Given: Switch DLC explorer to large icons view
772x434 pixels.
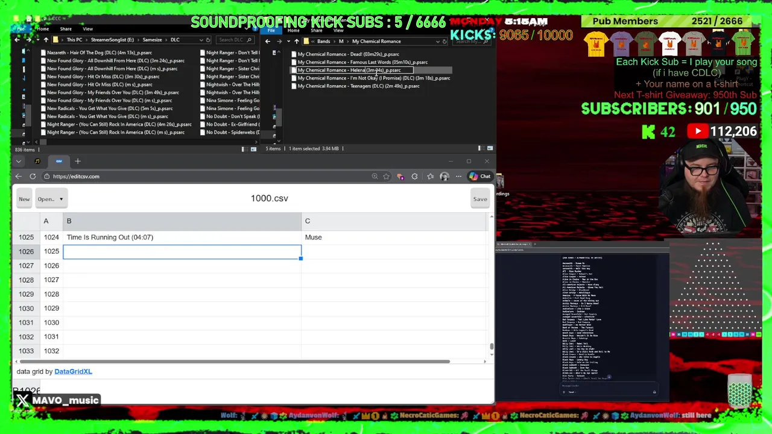Looking at the screenshot, I should coord(253,149).
